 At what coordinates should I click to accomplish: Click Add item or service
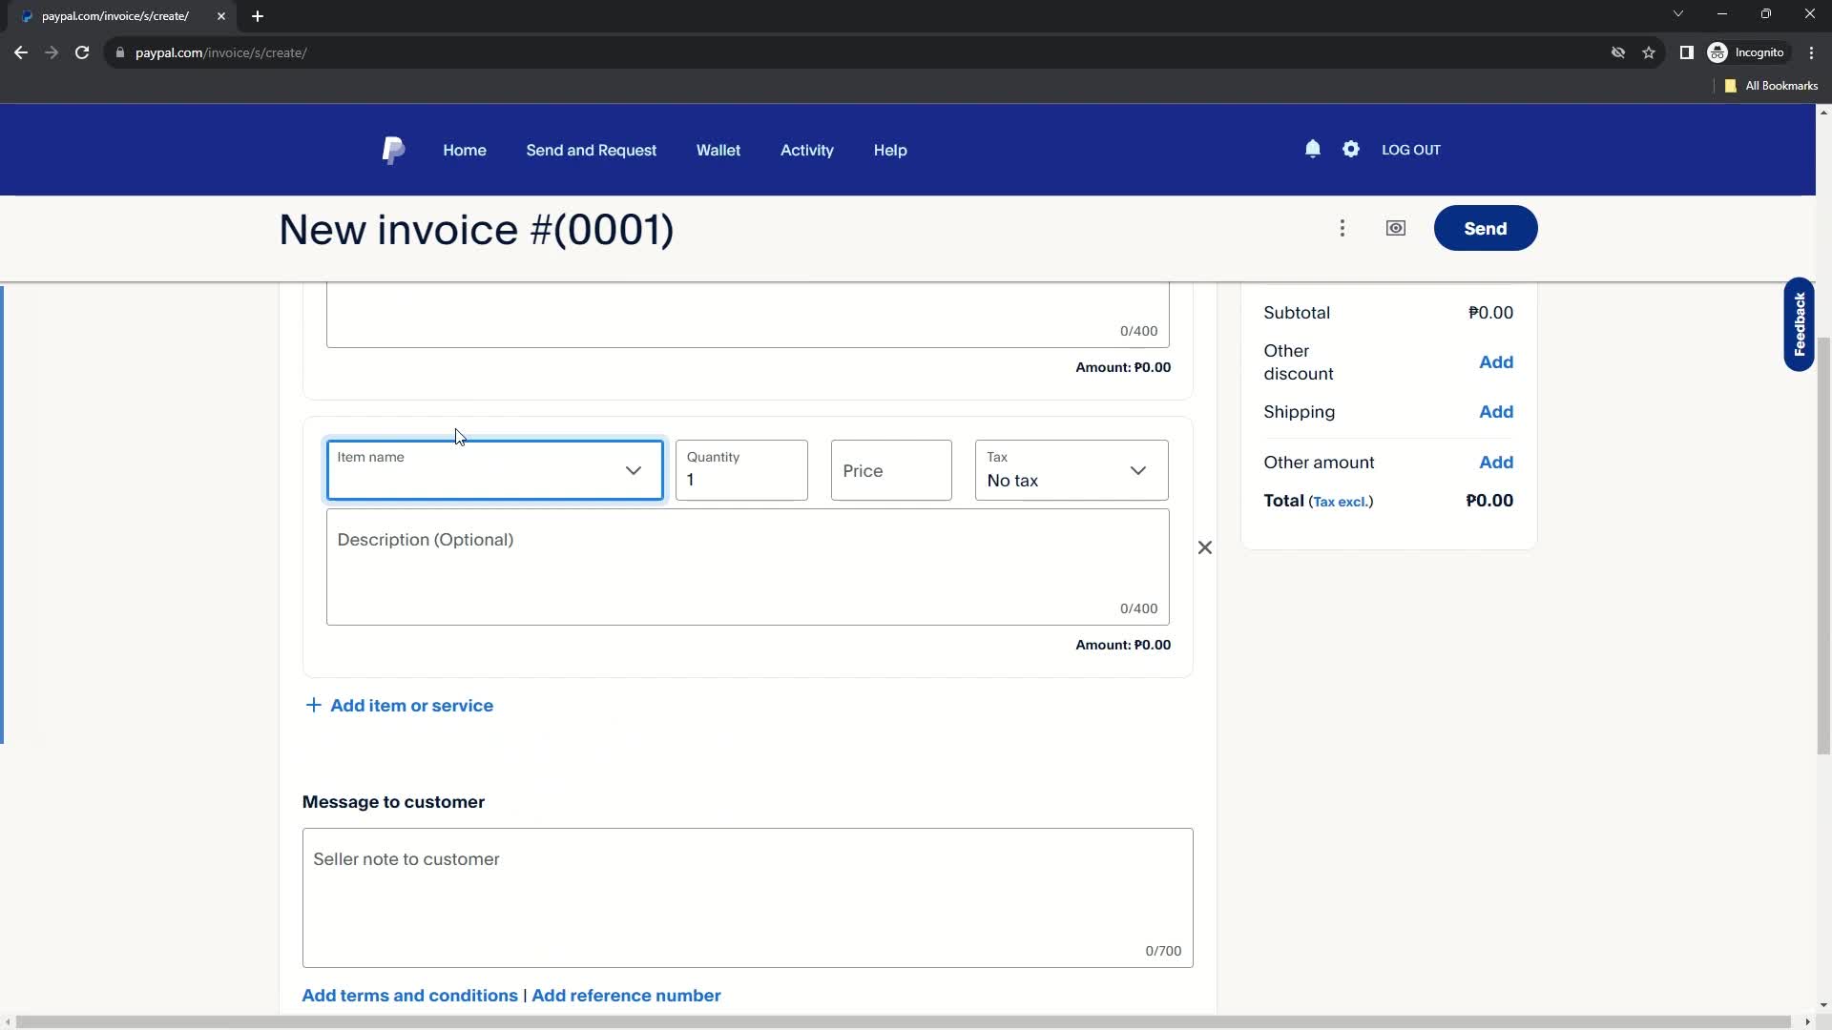tap(411, 706)
